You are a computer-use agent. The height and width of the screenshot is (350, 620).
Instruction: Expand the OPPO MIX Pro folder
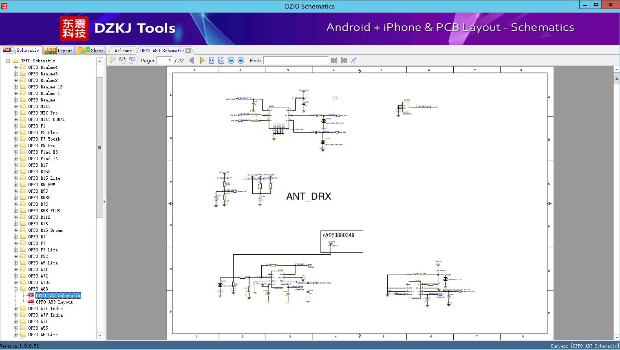tap(15, 113)
